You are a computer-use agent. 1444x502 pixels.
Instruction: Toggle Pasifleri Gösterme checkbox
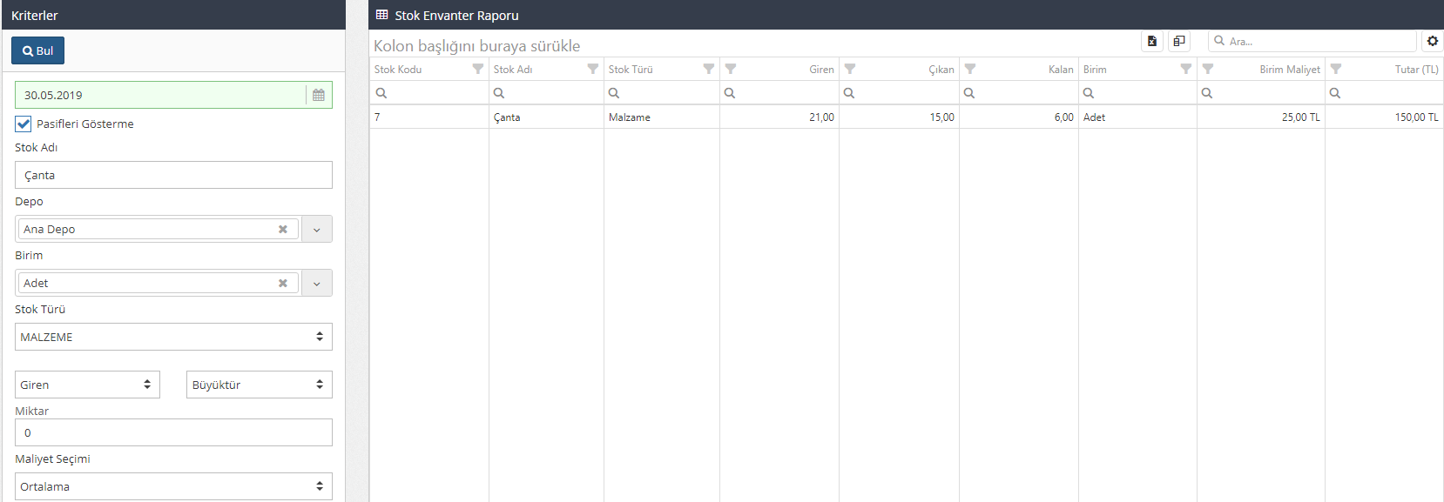(x=24, y=124)
